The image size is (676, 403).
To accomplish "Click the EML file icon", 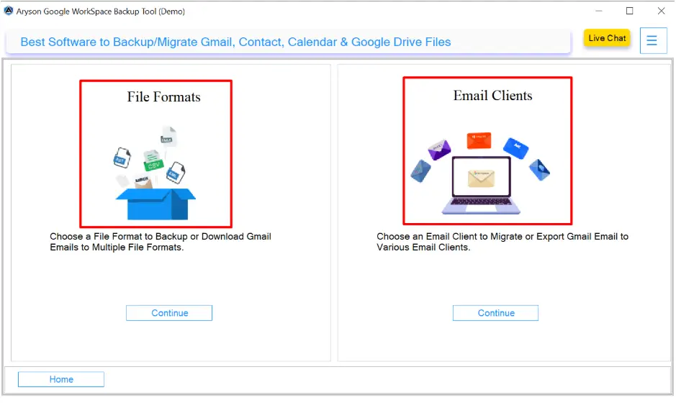I will (x=175, y=171).
